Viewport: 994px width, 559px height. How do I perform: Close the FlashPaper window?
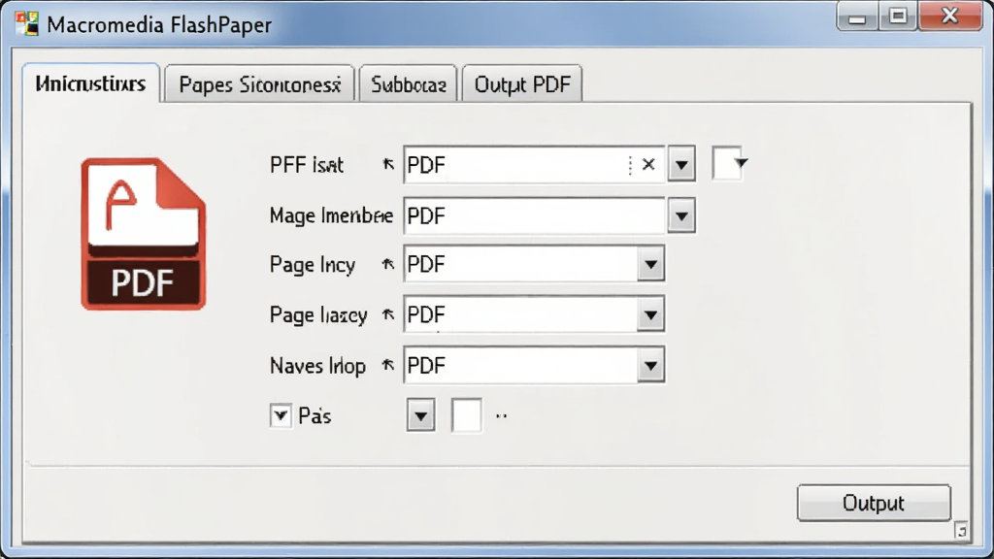pos(949,16)
